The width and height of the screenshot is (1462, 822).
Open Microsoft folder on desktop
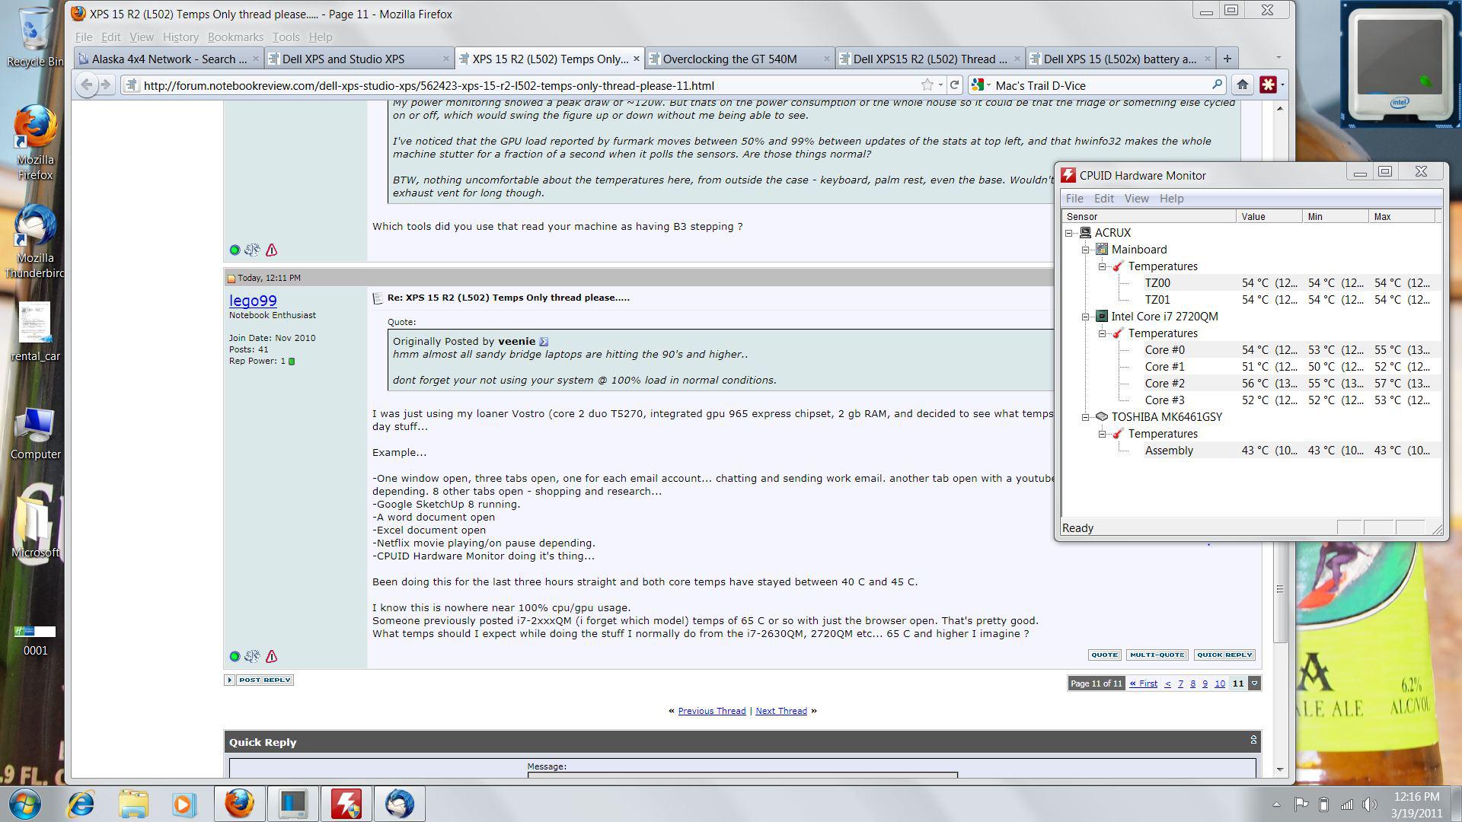click(x=34, y=525)
